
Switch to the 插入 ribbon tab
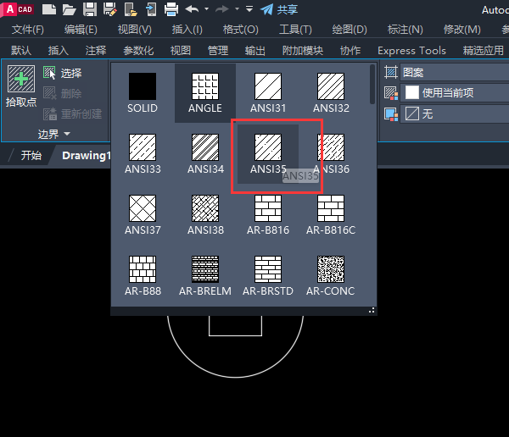(x=59, y=51)
